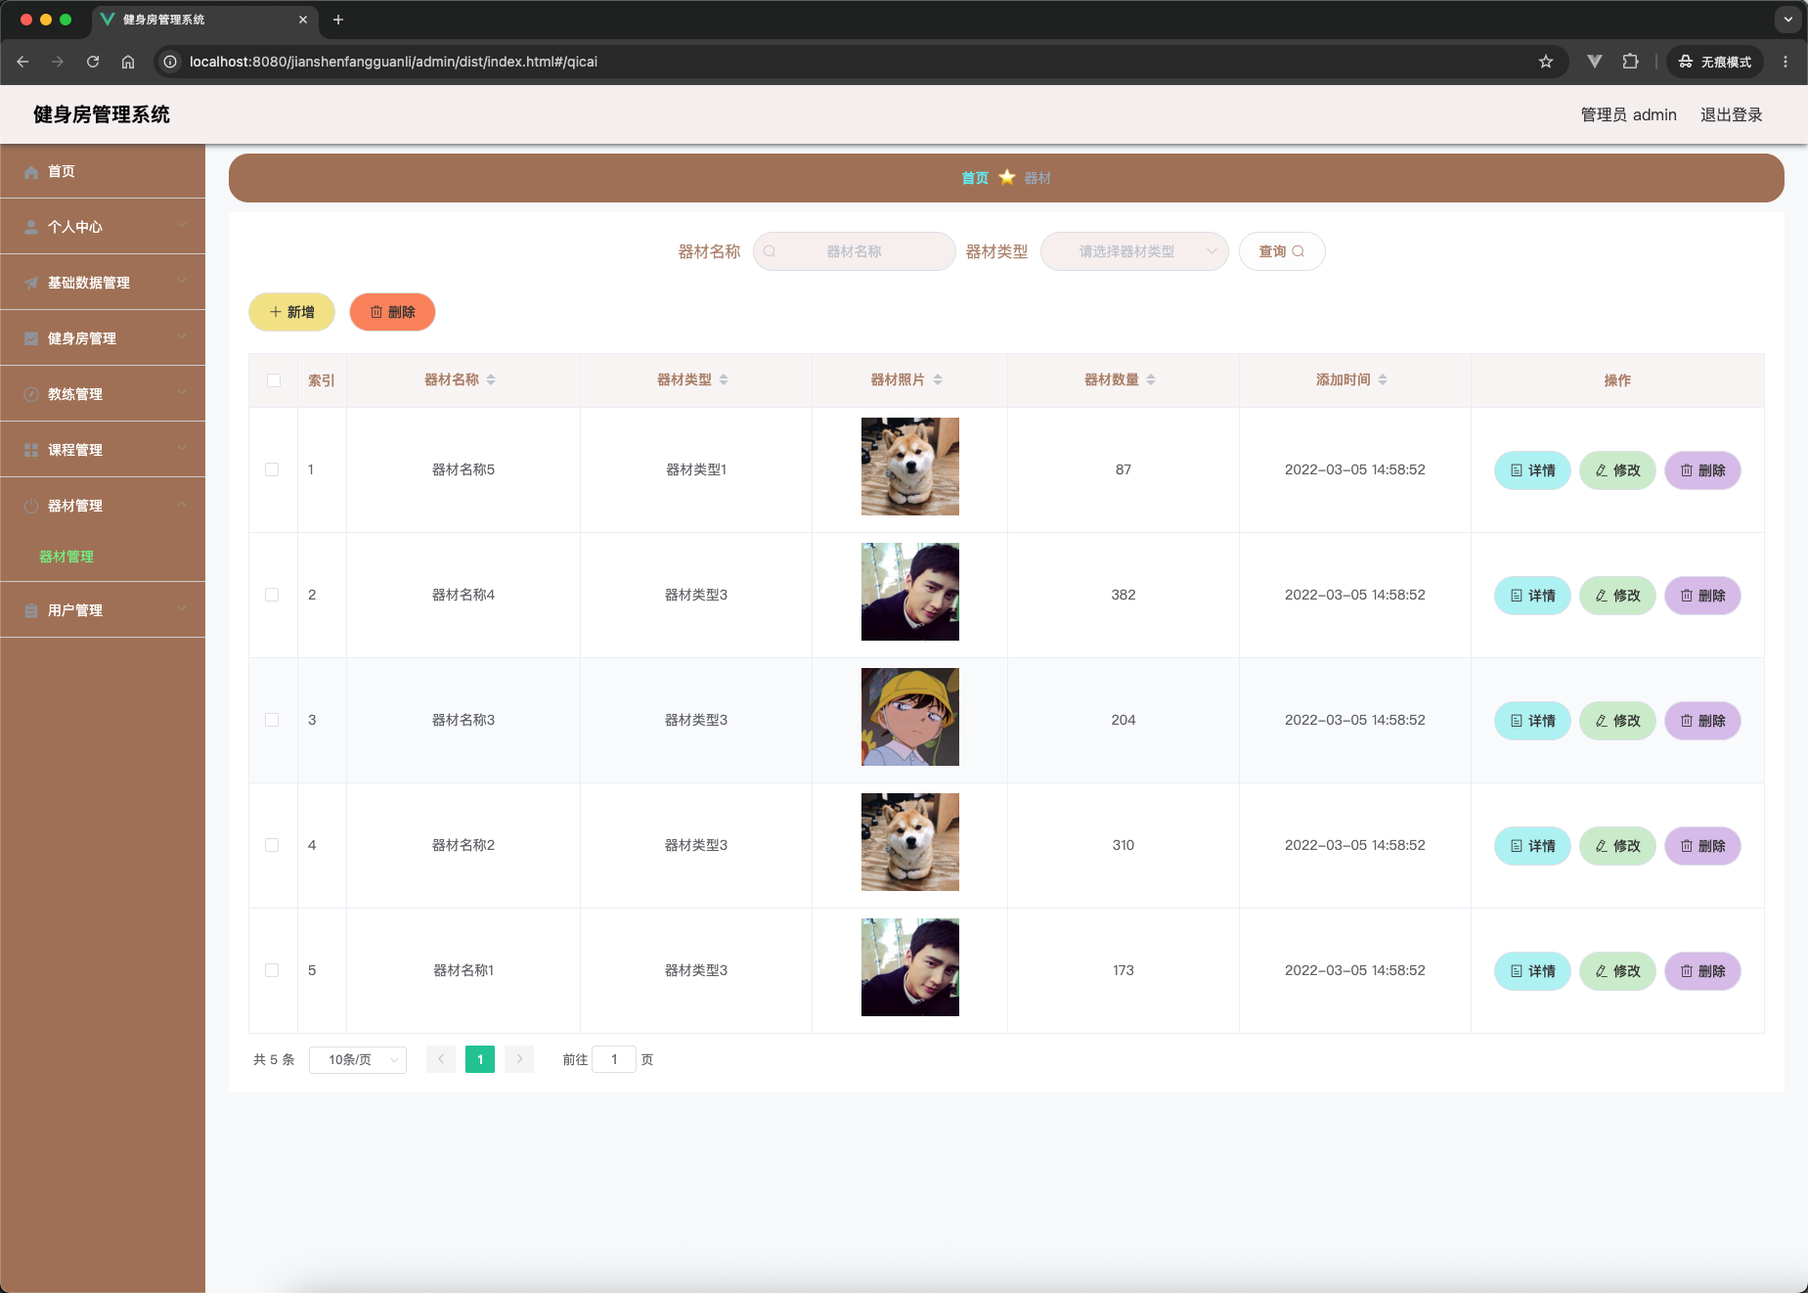
Task: Sort by 器材类型 using the sort arrows
Action: [x=724, y=379]
